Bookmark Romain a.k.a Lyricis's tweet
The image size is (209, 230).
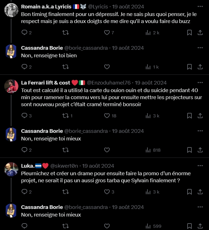[190, 33]
